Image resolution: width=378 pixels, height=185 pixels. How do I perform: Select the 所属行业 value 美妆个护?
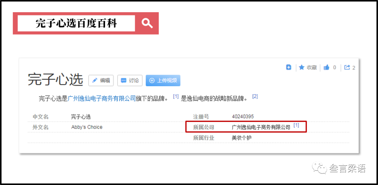click(x=241, y=138)
